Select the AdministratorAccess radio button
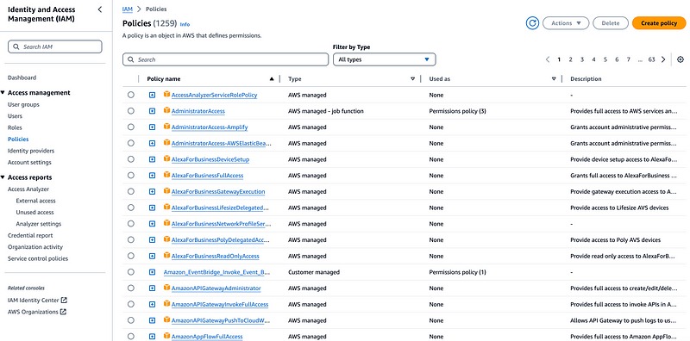Screen dimensions: 690x341 click(131, 111)
